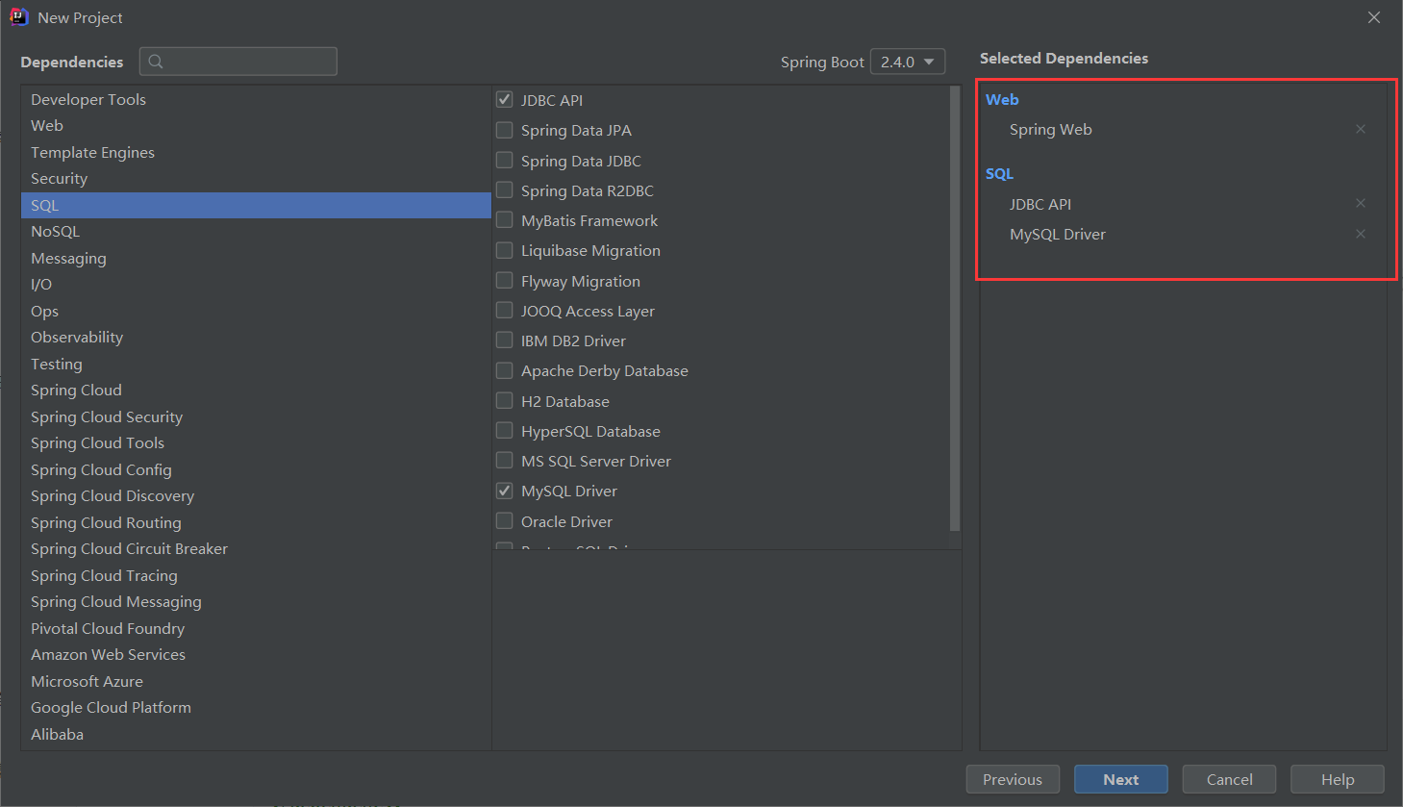Enable Spring Data JPA dependency
The width and height of the screenshot is (1403, 807).
(x=504, y=130)
